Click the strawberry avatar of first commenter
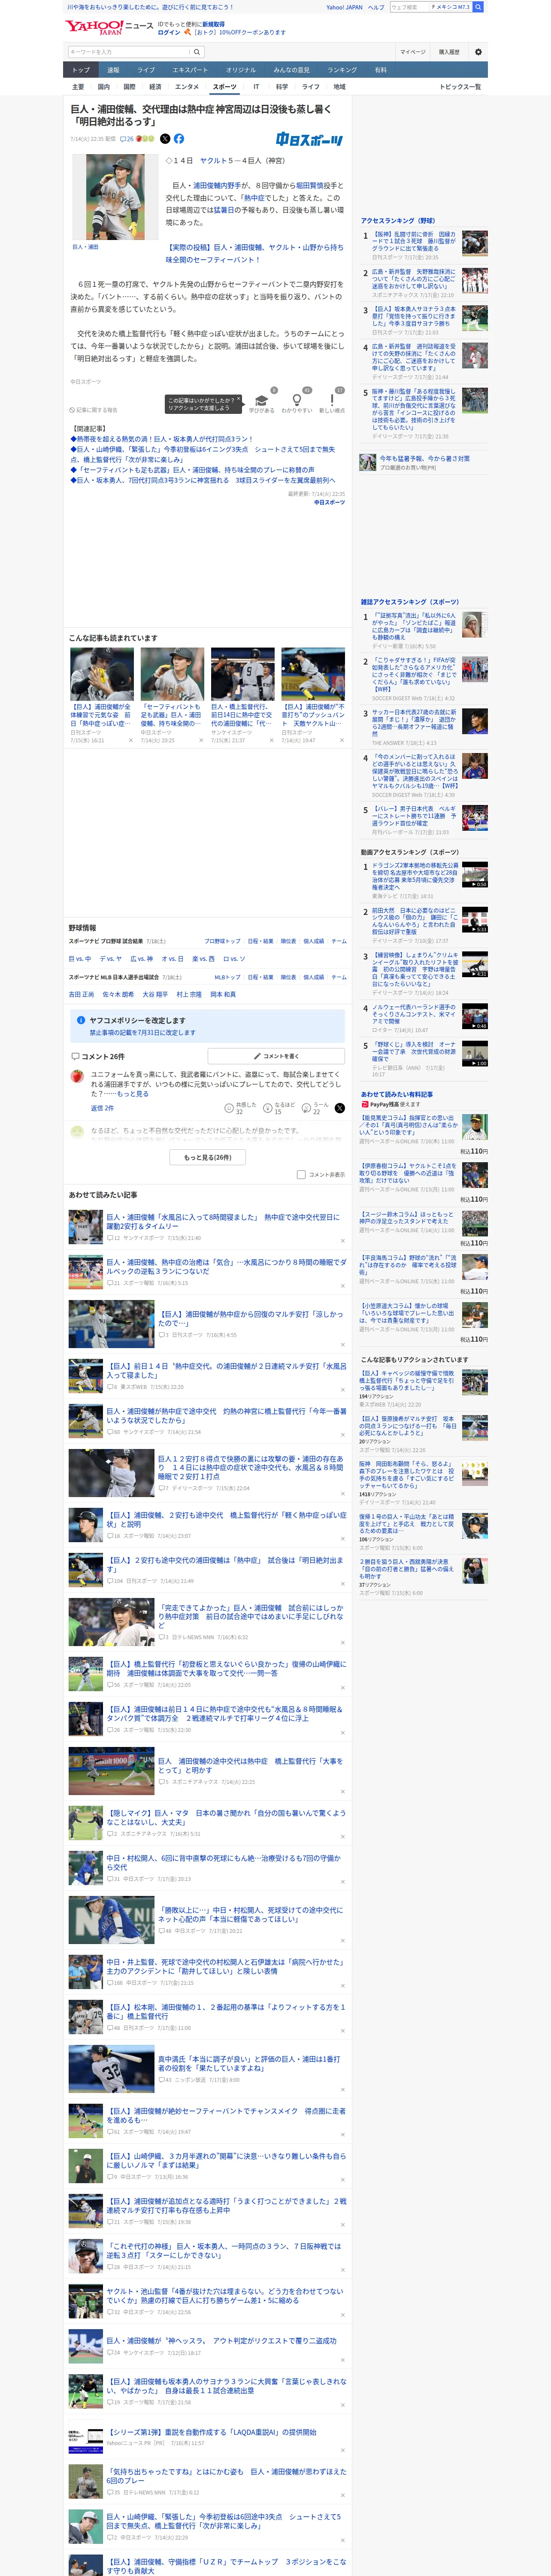The image size is (551, 2576). click(77, 1076)
